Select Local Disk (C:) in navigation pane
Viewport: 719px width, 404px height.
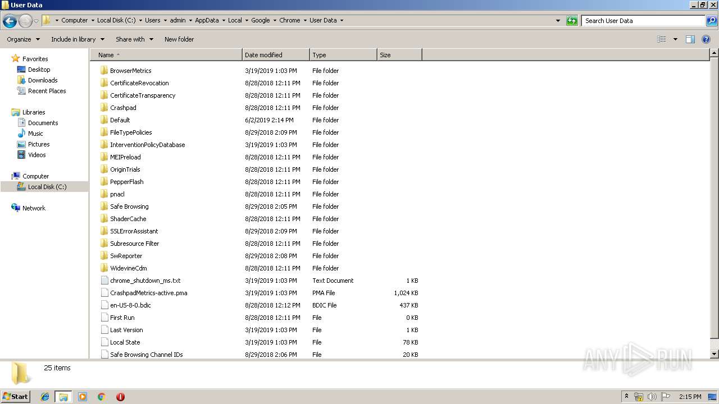pyautogui.click(x=47, y=187)
